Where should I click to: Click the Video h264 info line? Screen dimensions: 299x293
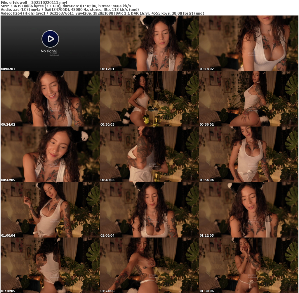pos(102,13)
